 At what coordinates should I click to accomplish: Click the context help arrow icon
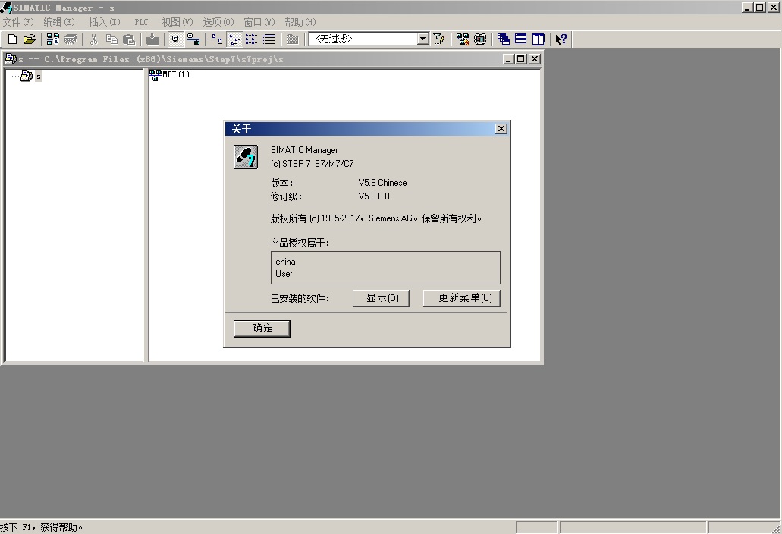(561, 39)
